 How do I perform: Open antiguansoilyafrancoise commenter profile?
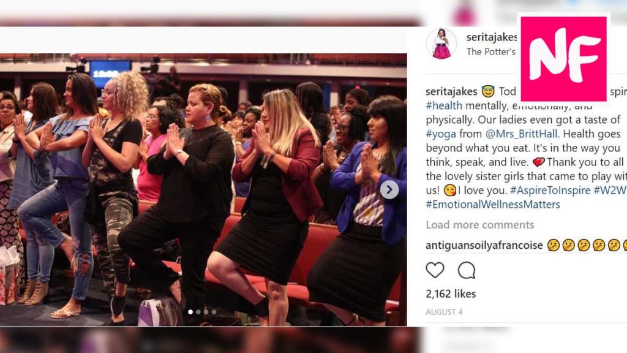(484, 245)
